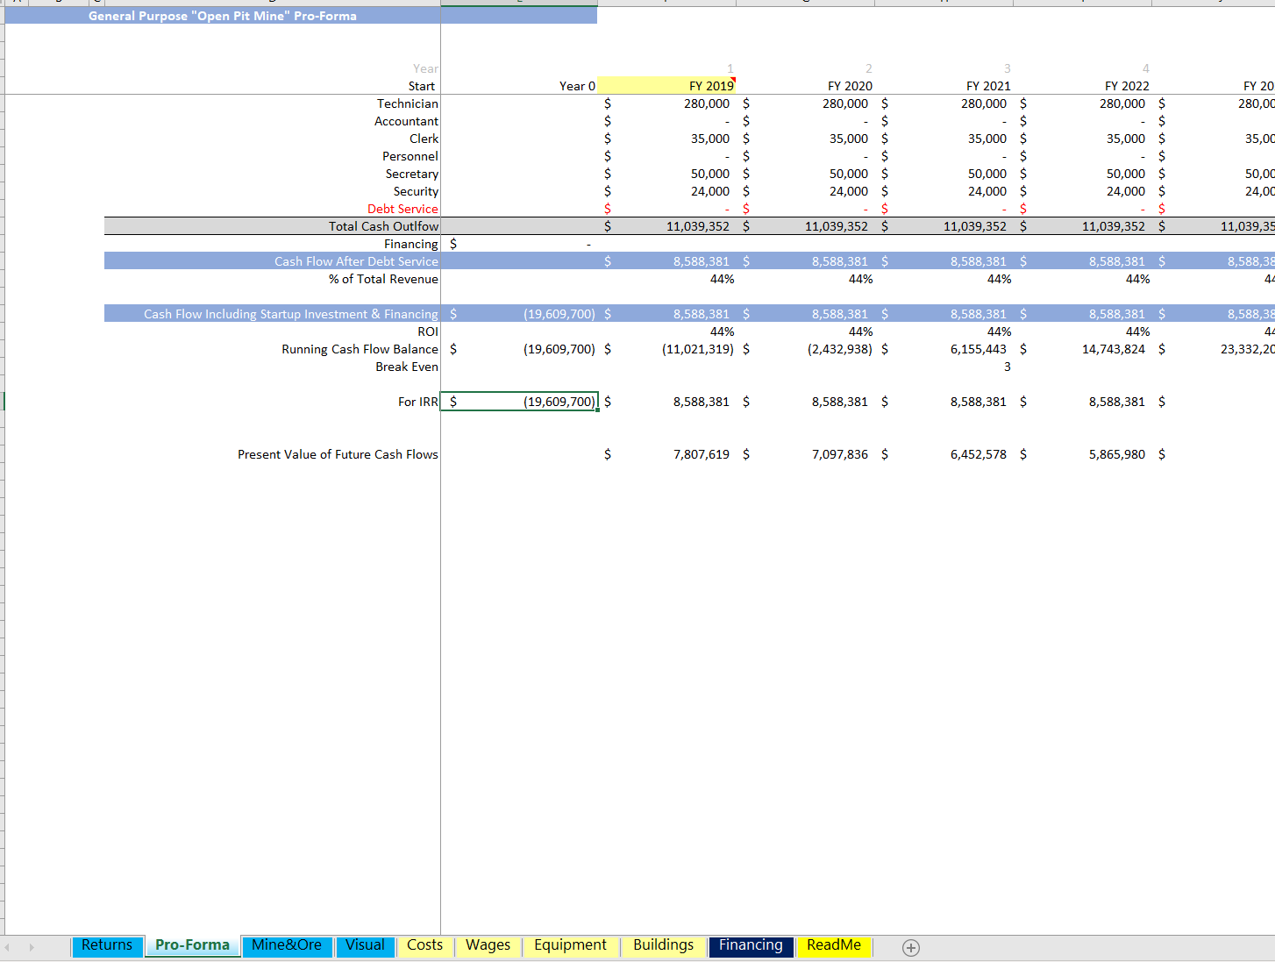Click the For IRR value cell showing (19,609,700)

(x=520, y=402)
